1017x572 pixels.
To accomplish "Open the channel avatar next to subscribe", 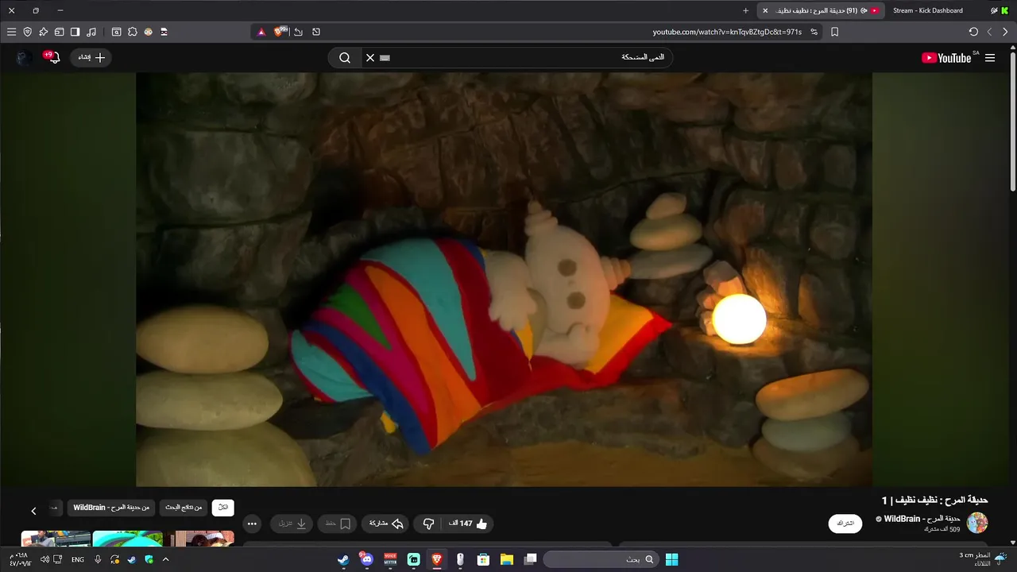I will tap(977, 523).
